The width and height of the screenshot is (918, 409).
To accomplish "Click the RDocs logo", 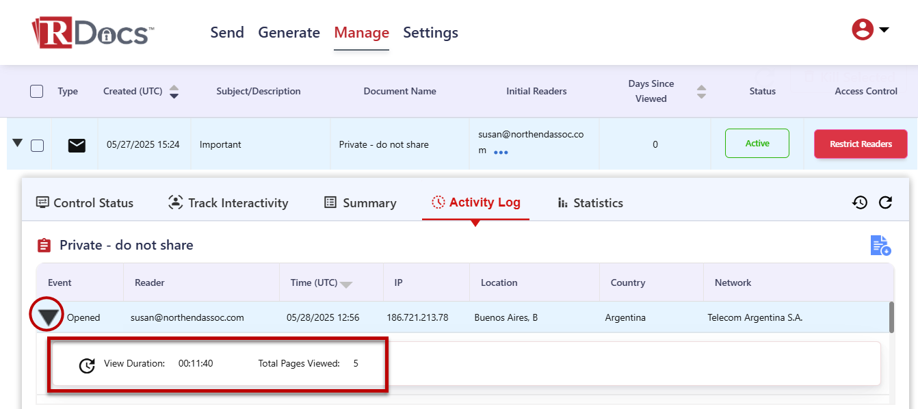I will pos(93,32).
